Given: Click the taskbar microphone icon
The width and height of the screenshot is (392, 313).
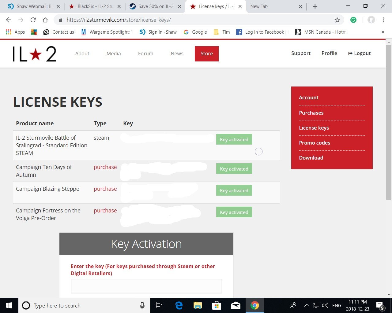Looking at the screenshot, I should point(142,305).
